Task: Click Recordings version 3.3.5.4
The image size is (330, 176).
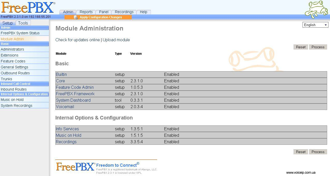Action: (x=137, y=142)
